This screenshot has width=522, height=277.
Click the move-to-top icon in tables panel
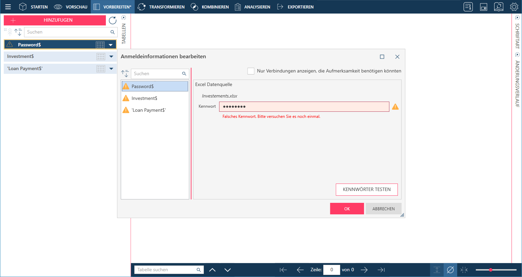point(8,32)
